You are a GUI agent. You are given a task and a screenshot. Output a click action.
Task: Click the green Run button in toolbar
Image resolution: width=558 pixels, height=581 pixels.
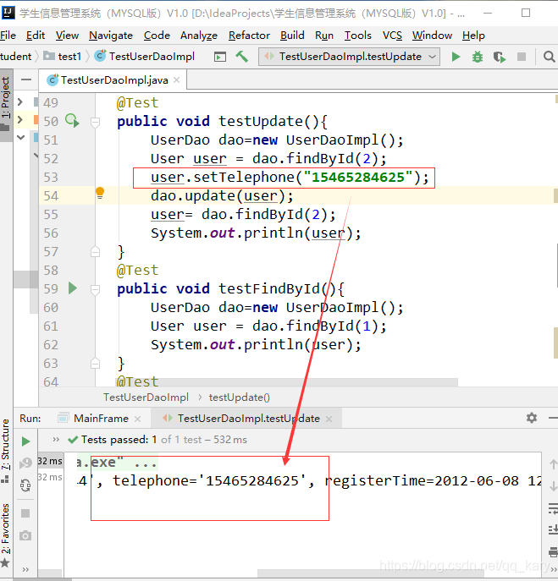pyautogui.click(x=456, y=57)
